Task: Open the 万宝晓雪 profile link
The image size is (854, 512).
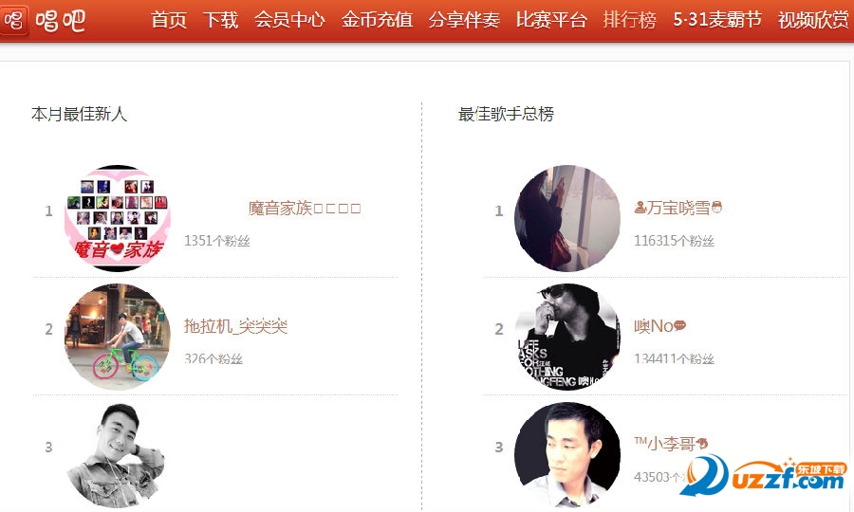Action: (x=678, y=208)
